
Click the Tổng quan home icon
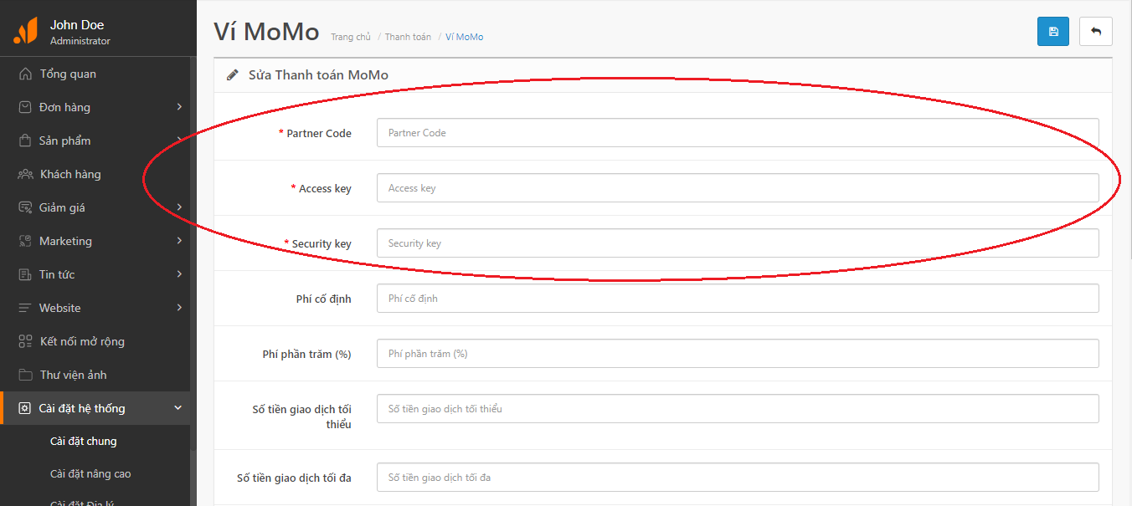(x=25, y=74)
